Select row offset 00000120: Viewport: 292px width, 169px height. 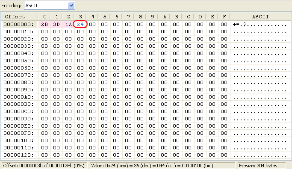point(19,155)
